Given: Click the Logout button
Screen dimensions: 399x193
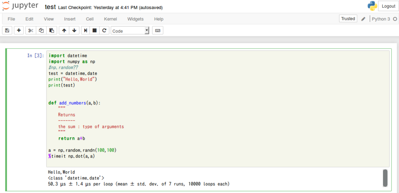Looking at the screenshot, I should tap(388, 6).
